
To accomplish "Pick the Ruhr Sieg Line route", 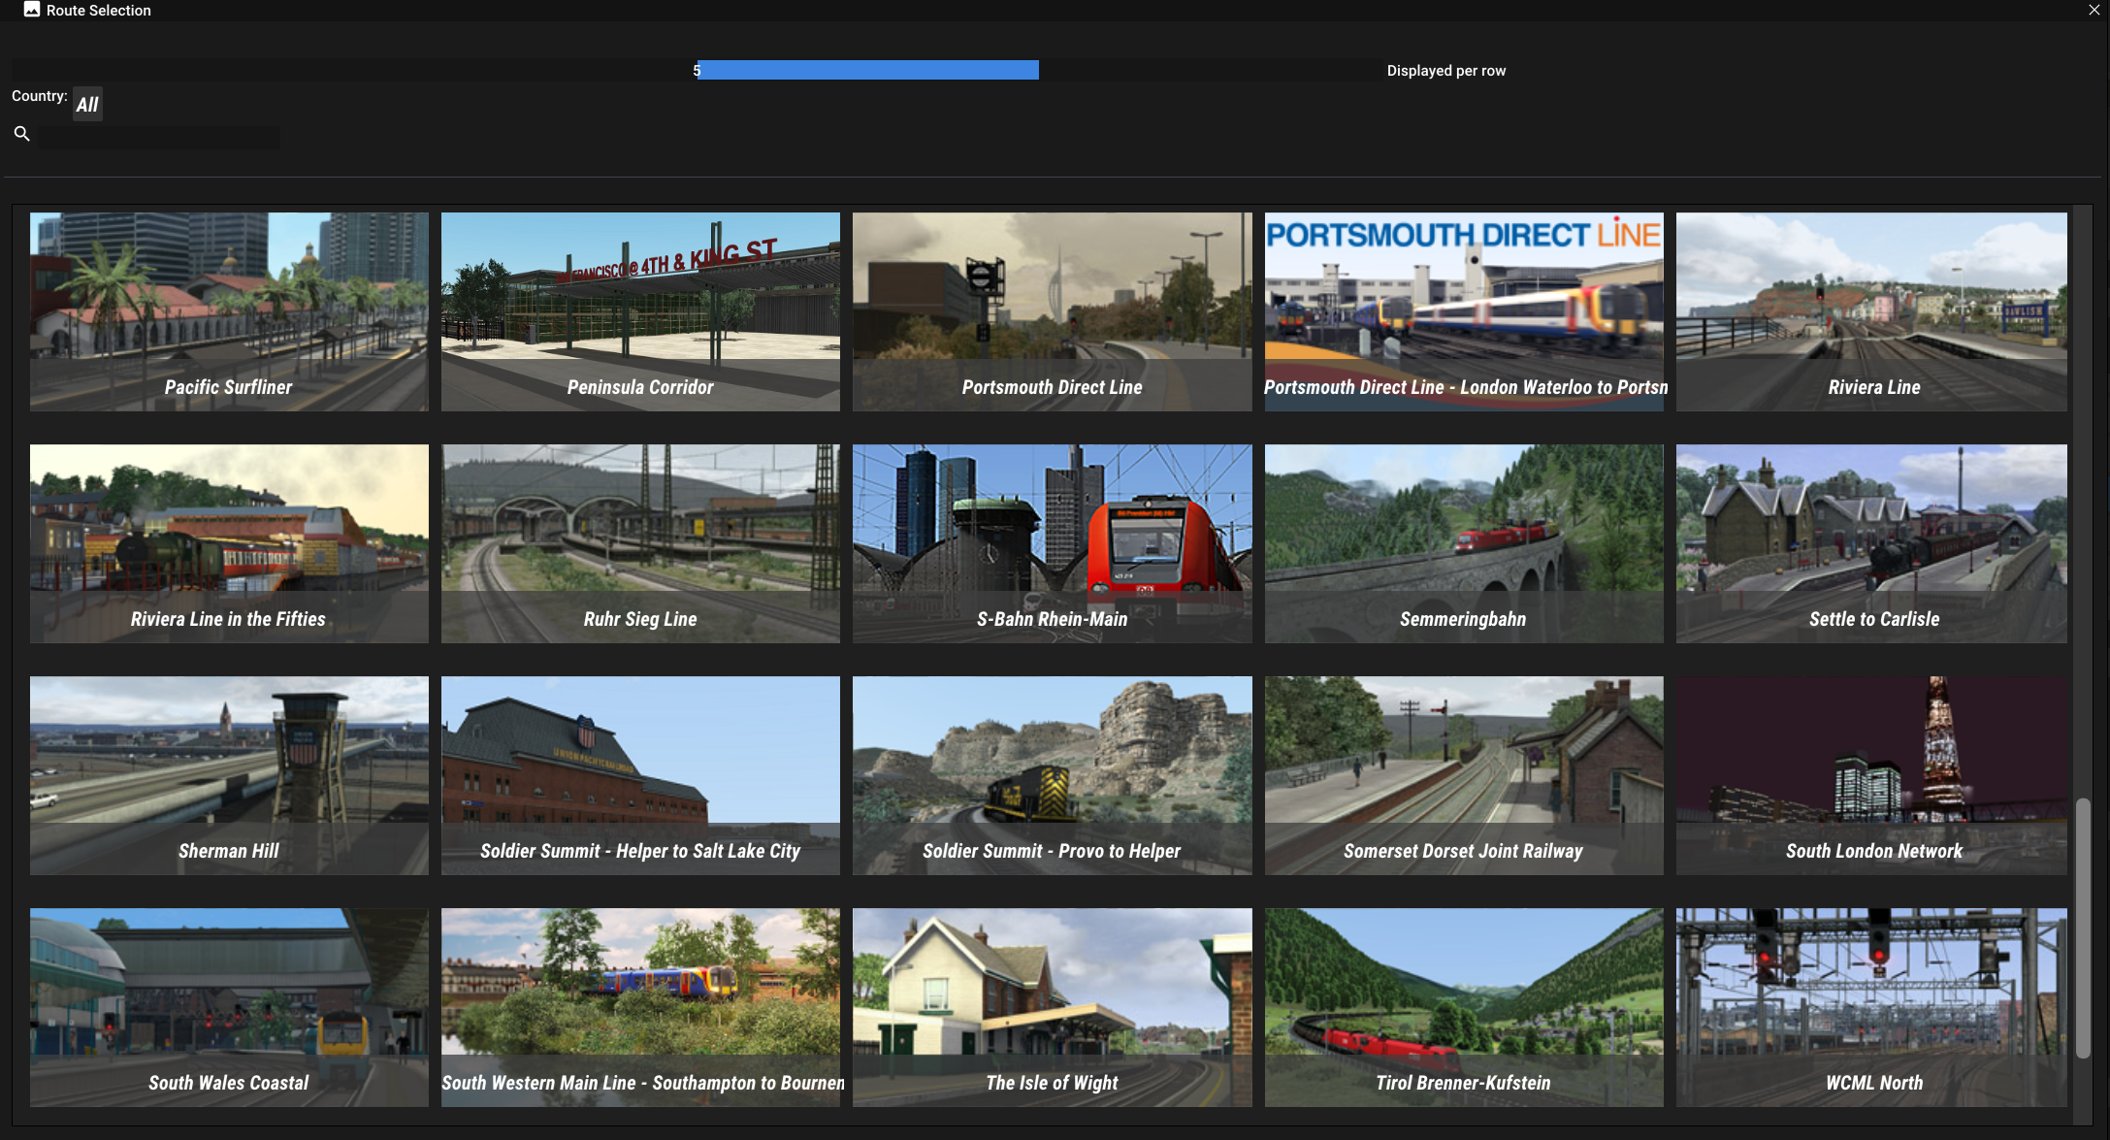I will [x=640, y=542].
